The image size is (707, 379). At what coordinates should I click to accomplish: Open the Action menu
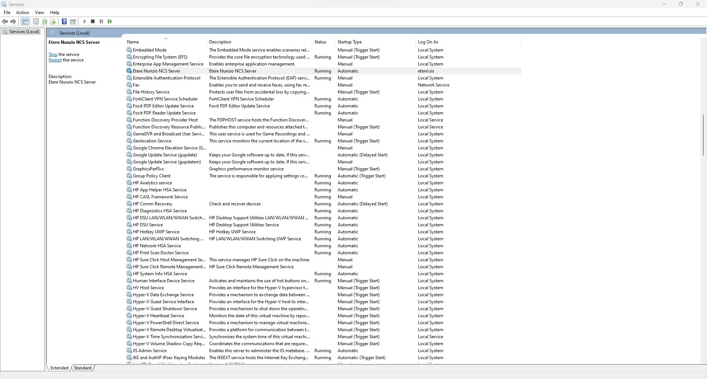coord(22,13)
